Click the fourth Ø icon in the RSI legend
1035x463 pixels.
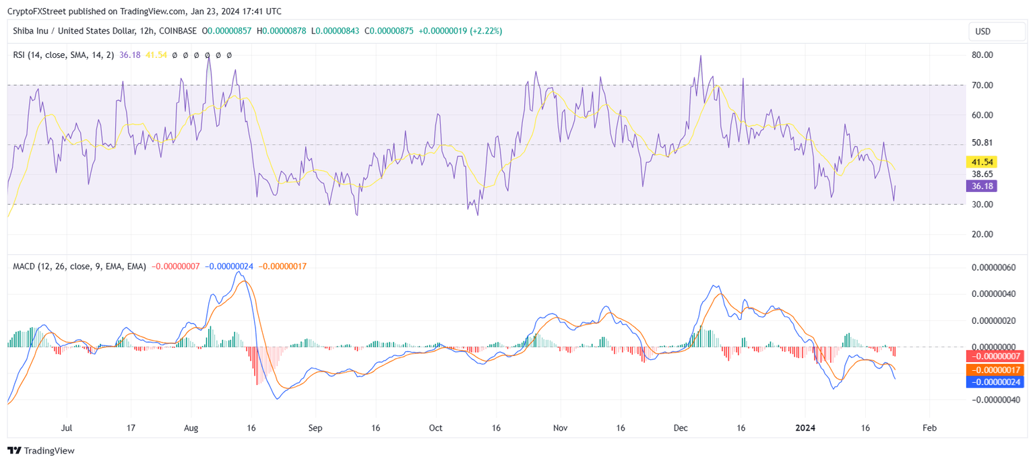click(x=208, y=55)
